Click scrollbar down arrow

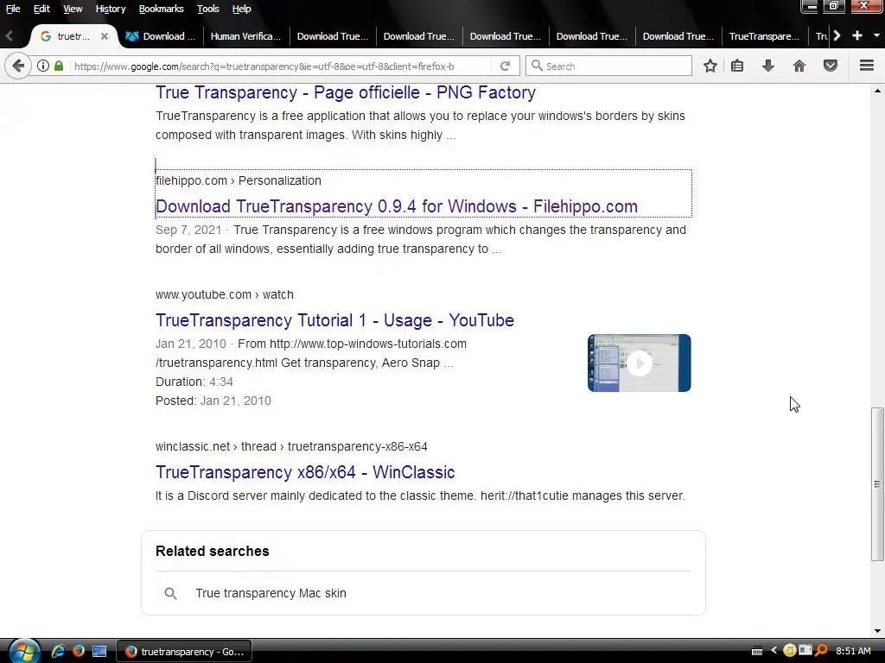click(x=876, y=631)
